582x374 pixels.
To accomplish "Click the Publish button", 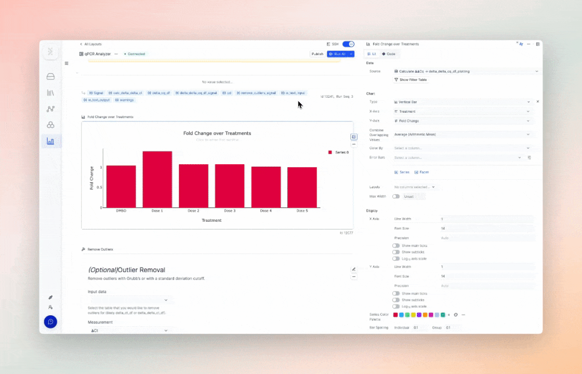I will click(318, 54).
